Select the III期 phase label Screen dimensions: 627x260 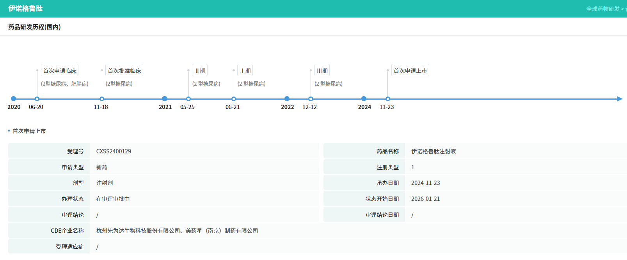tap(322, 70)
